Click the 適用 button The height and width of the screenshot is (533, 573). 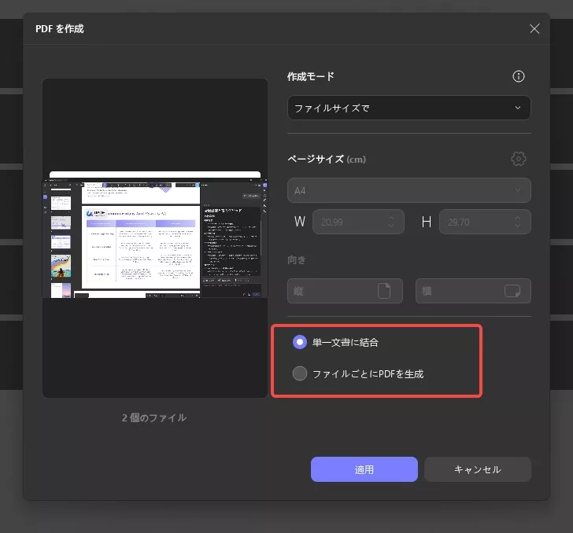pyautogui.click(x=364, y=469)
